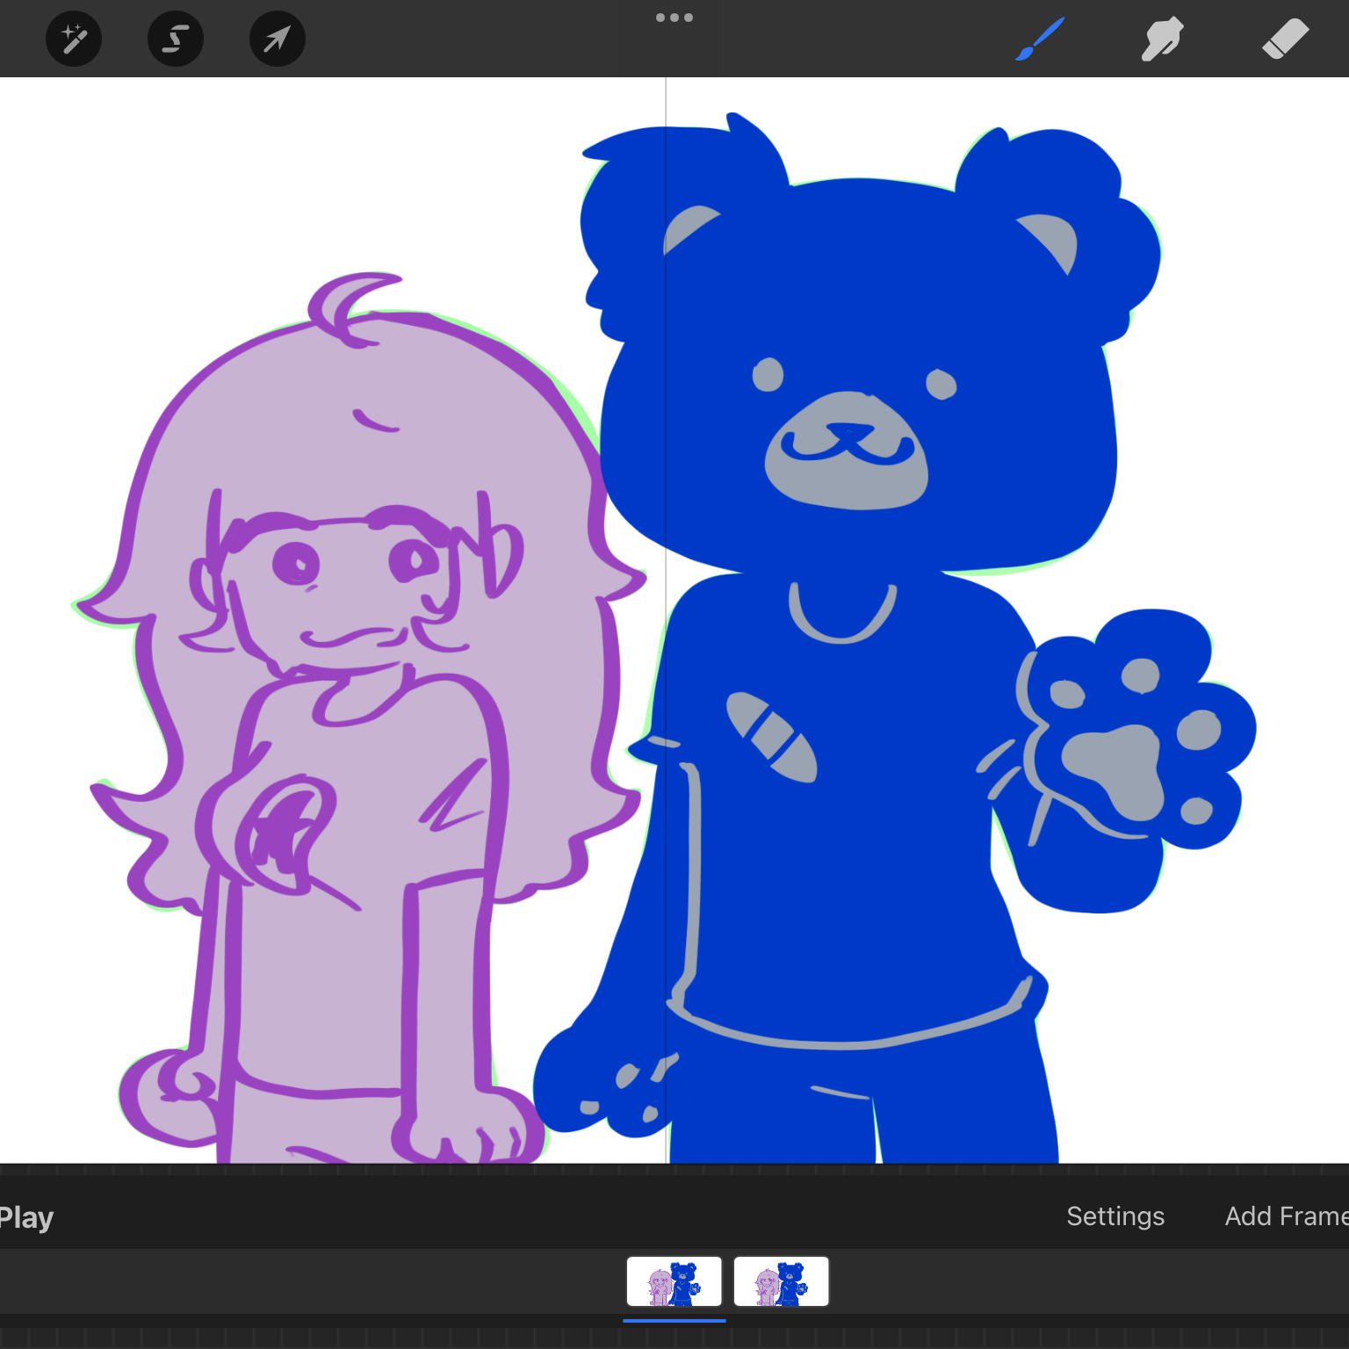Switch to the Eraser tool
The width and height of the screenshot is (1349, 1349).
(1285, 39)
